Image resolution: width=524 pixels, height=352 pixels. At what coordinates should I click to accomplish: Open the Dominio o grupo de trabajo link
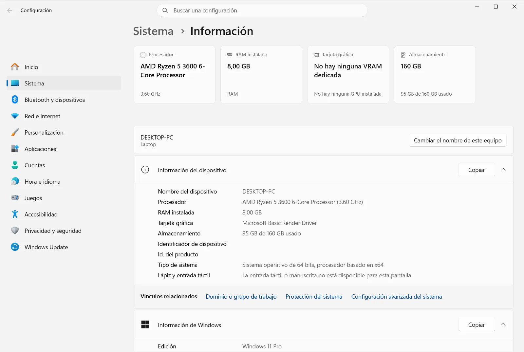[241, 297]
